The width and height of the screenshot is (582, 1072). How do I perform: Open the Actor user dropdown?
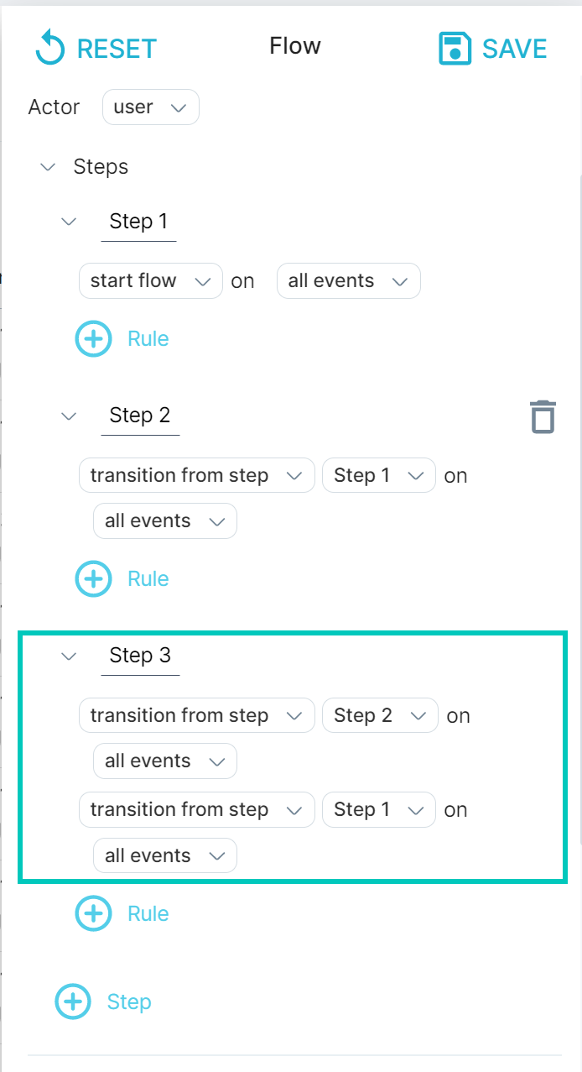coord(151,107)
